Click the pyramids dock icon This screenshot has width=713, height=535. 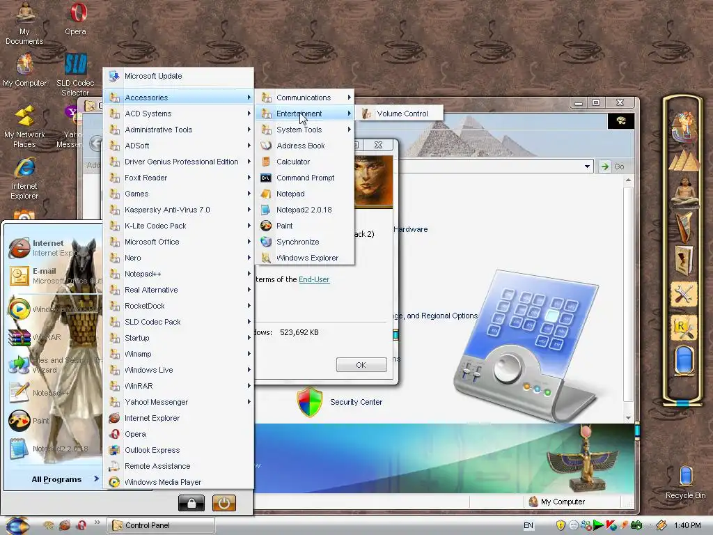tap(684, 160)
